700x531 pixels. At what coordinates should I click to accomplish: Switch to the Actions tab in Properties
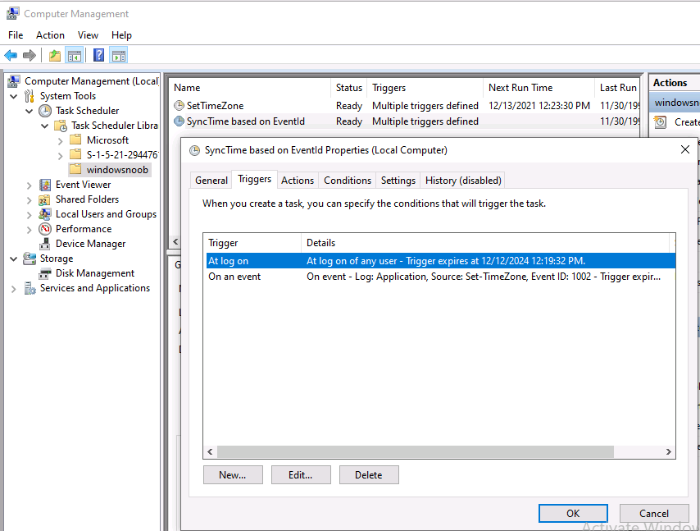298,180
